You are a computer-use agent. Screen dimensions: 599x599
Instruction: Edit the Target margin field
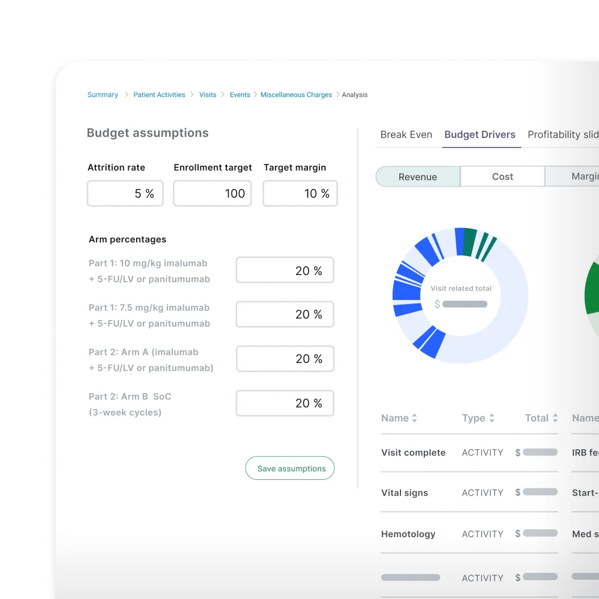pyautogui.click(x=300, y=193)
